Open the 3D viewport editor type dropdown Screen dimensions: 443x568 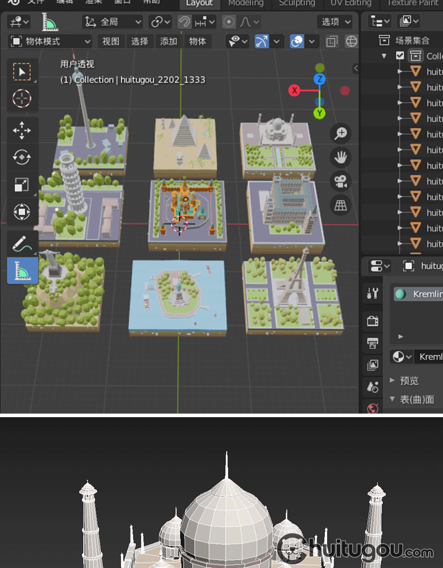point(18,22)
